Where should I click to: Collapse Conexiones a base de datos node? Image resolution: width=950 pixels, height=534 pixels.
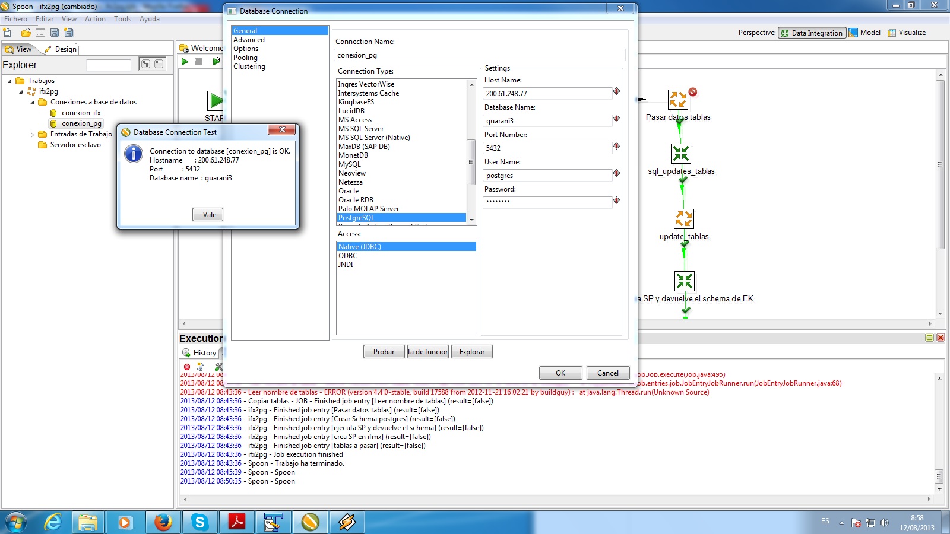(32, 102)
